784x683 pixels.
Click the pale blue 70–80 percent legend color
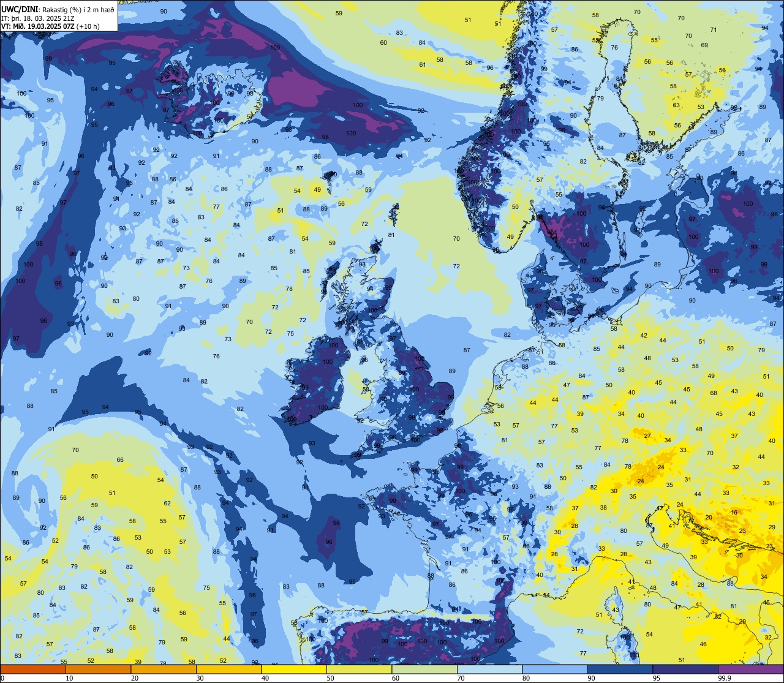click(x=489, y=669)
